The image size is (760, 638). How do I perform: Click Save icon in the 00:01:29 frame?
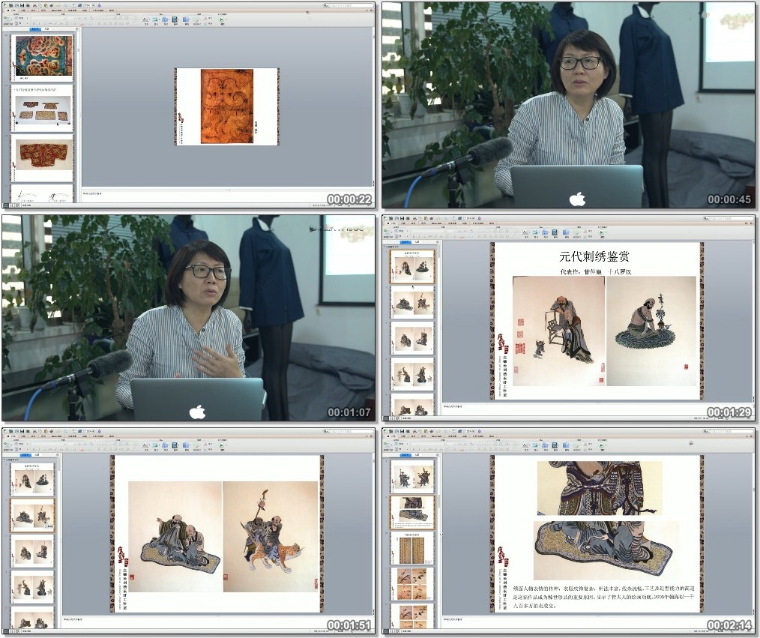[402, 219]
